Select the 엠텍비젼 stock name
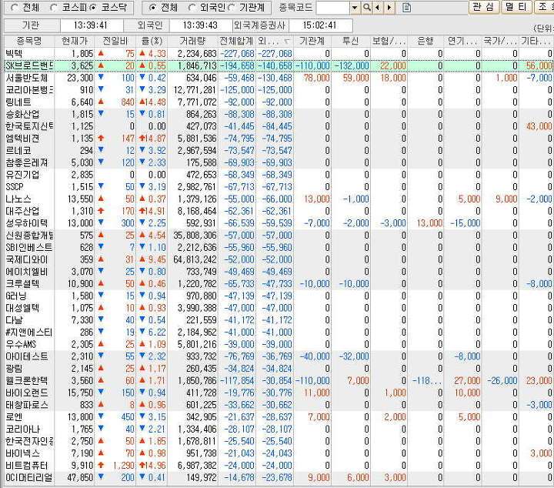The height and width of the screenshot is (488, 554). [x=22, y=139]
